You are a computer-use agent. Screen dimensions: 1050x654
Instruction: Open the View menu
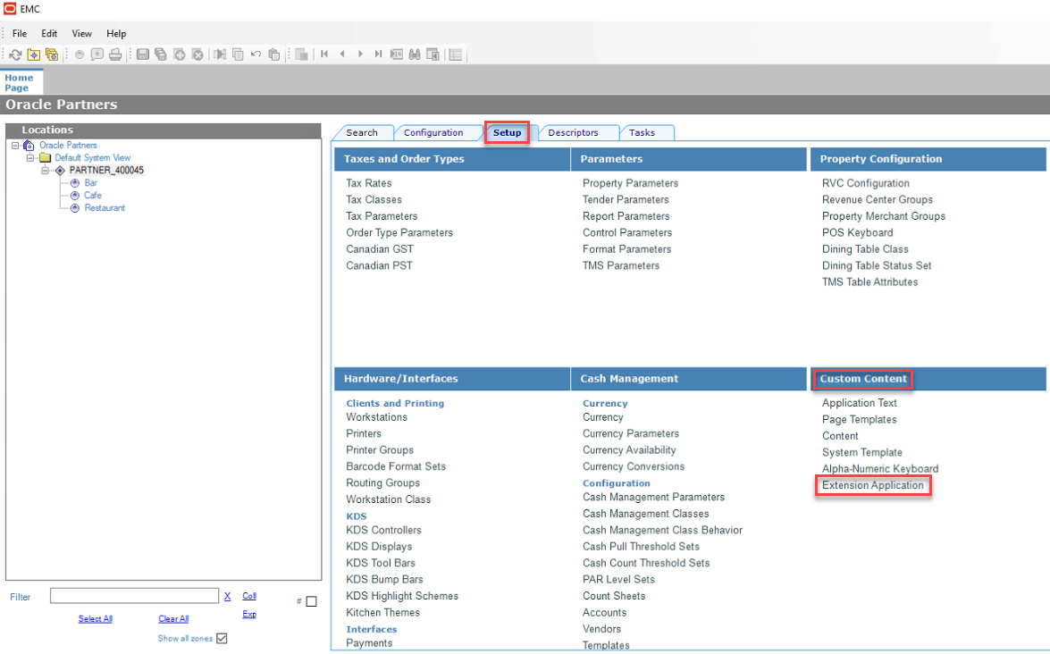[81, 33]
